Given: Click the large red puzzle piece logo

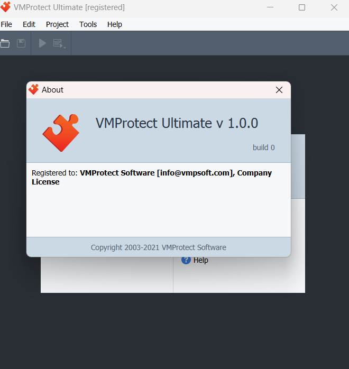Looking at the screenshot, I should [61, 133].
